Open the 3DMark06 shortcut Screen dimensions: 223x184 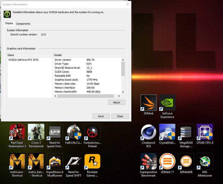click(x=186, y=163)
